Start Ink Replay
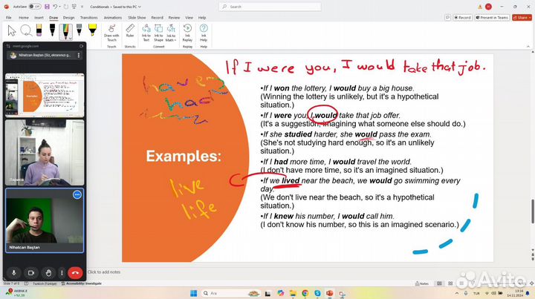Viewport: 535px width, 299px height. 187,31
